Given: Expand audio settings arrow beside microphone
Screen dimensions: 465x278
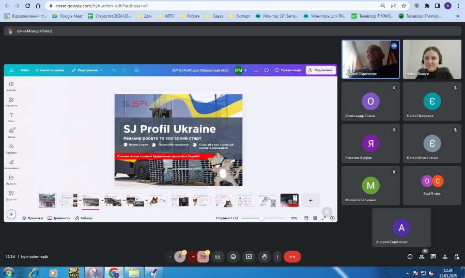Looking at the screenshot, I should tap(170, 256).
